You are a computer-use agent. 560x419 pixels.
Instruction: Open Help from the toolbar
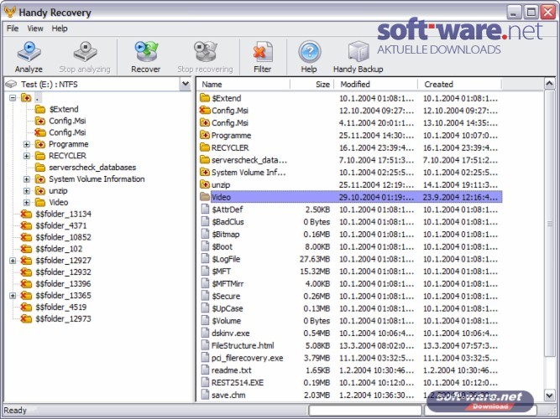pos(309,52)
